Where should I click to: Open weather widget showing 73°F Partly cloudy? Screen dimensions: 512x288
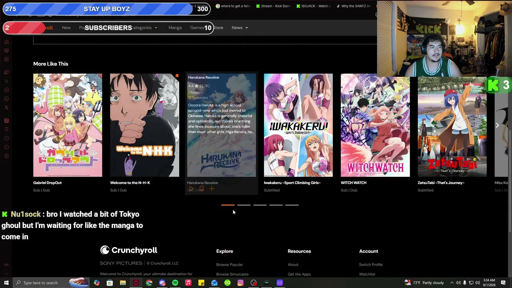coord(424,283)
